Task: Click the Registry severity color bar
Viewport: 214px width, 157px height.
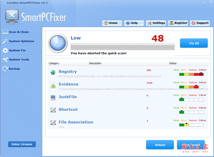Action: coord(191,74)
